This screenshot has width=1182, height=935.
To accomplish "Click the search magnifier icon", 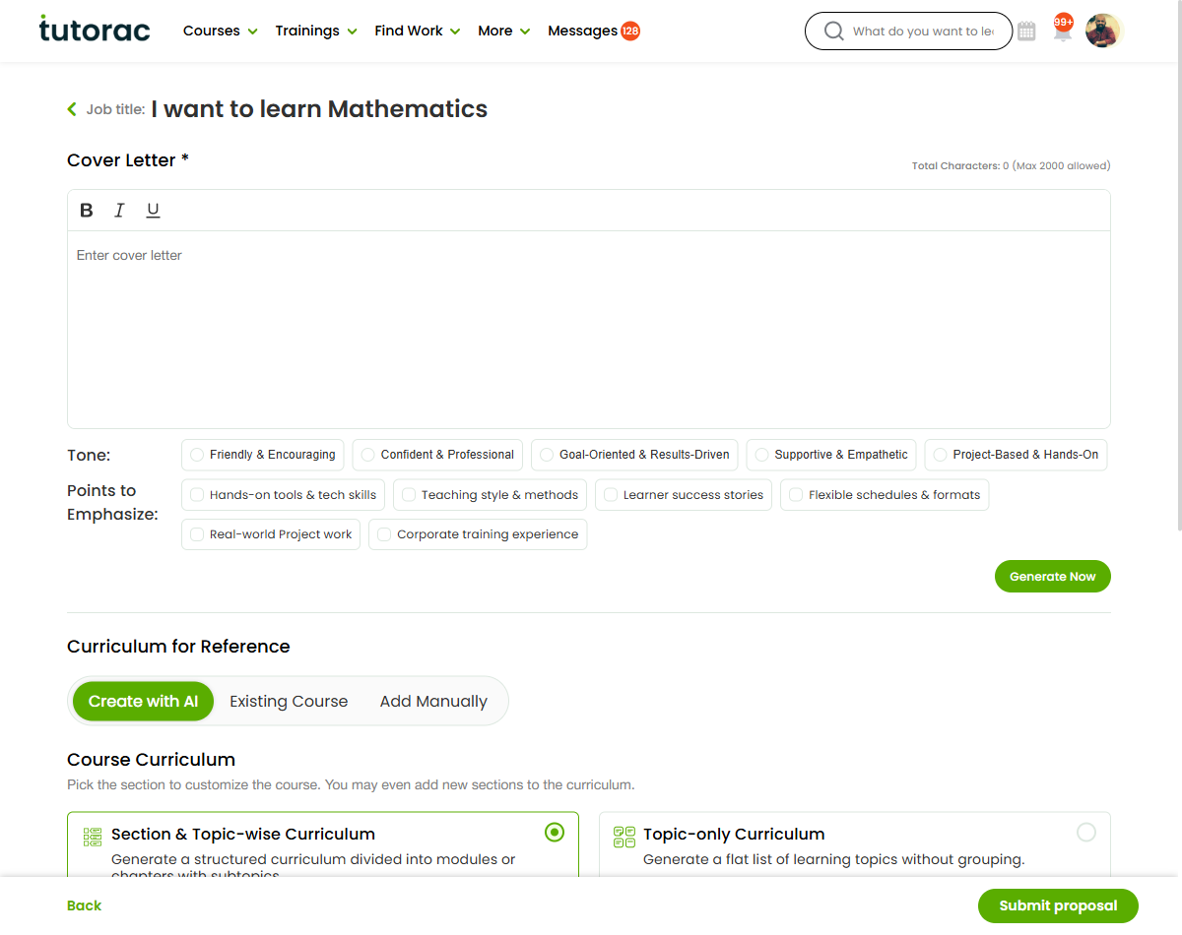I will pyautogui.click(x=833, y=31).
